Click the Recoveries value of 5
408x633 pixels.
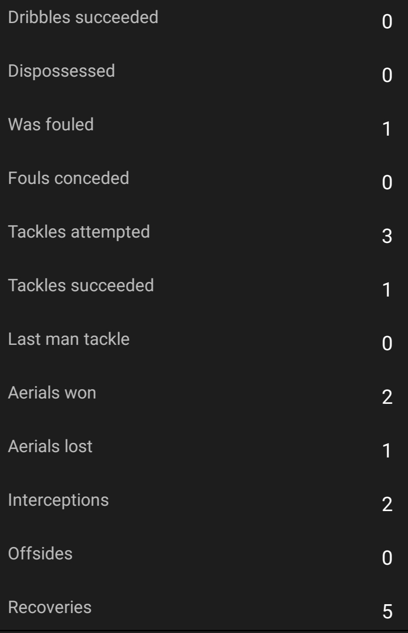pyautogui.click(x=387, y=612)
